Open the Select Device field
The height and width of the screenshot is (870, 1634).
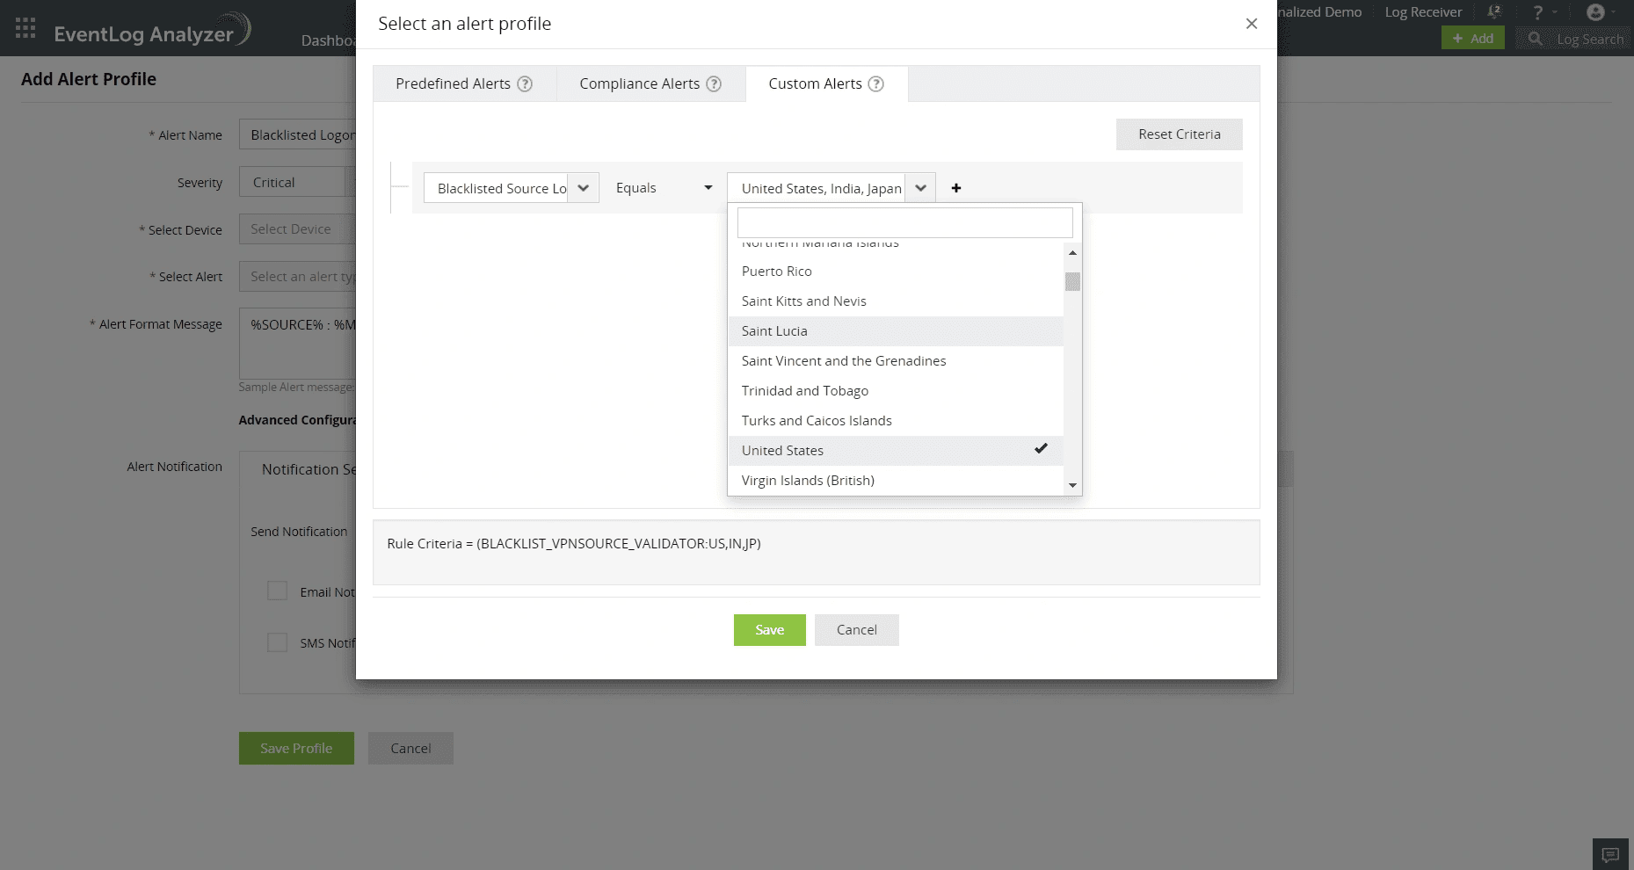(297, 229)
